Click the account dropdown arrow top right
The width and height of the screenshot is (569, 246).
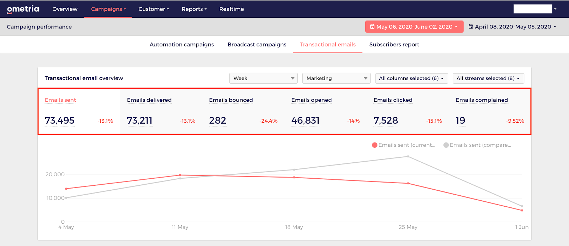point(555,9)
